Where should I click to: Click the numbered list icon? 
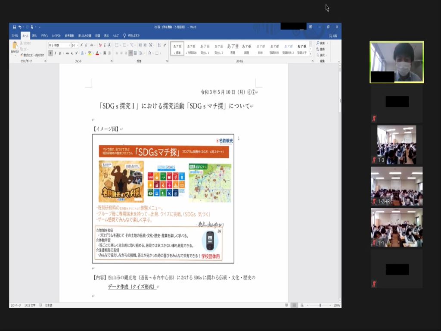(x=124, y=45)
